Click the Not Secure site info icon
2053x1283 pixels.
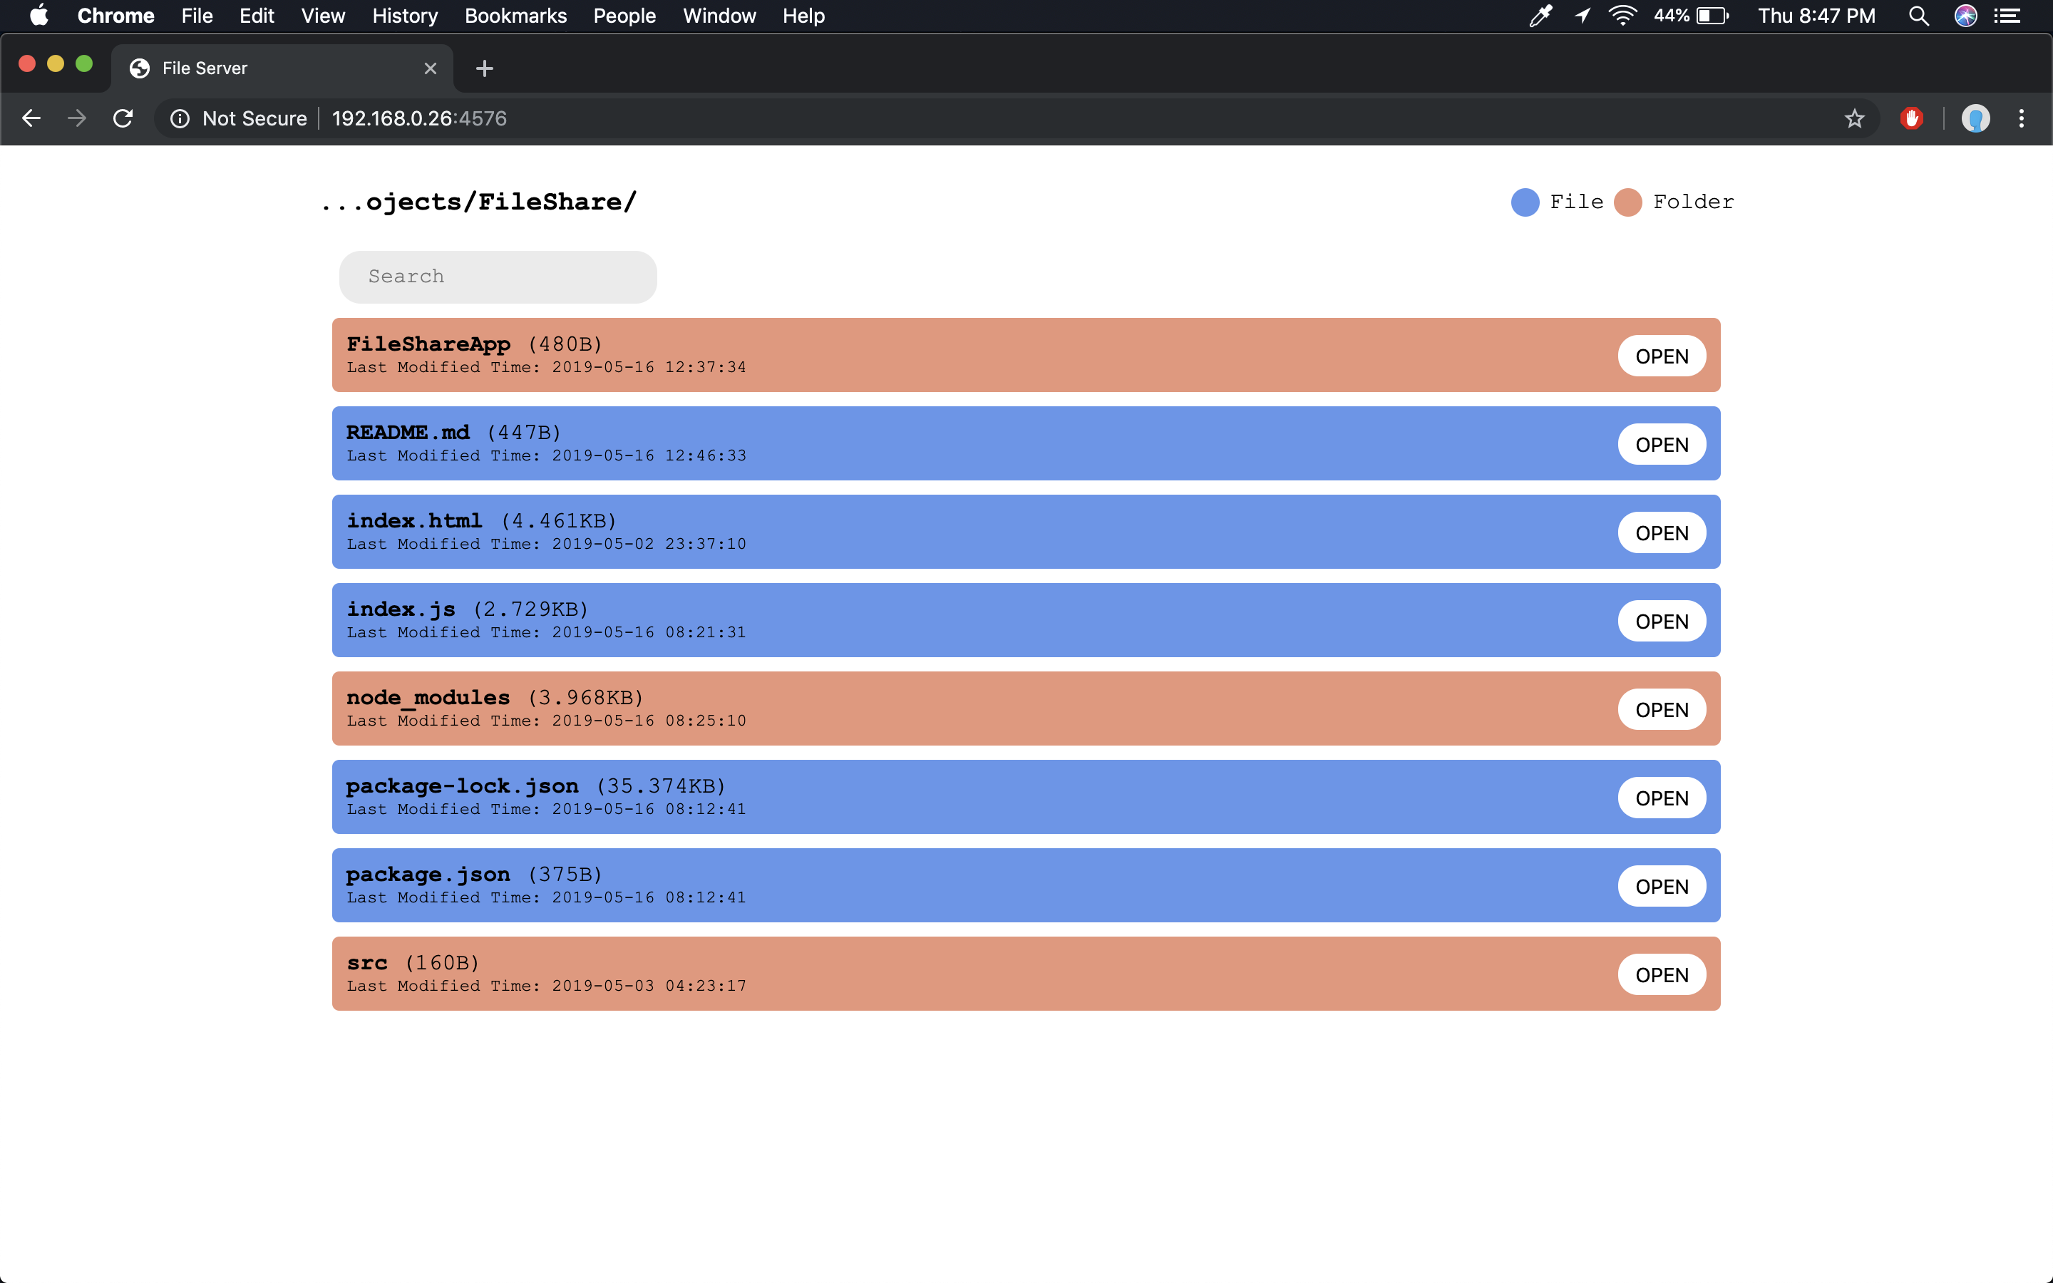(x=180, y=118)
